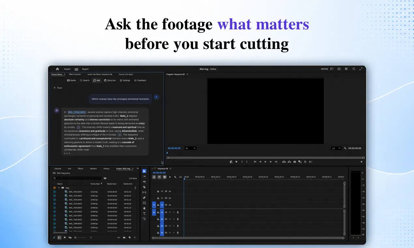This screenshot has height=248, width=414.
Task: Go to the Premiere Home screen icon
Action: 57,69
